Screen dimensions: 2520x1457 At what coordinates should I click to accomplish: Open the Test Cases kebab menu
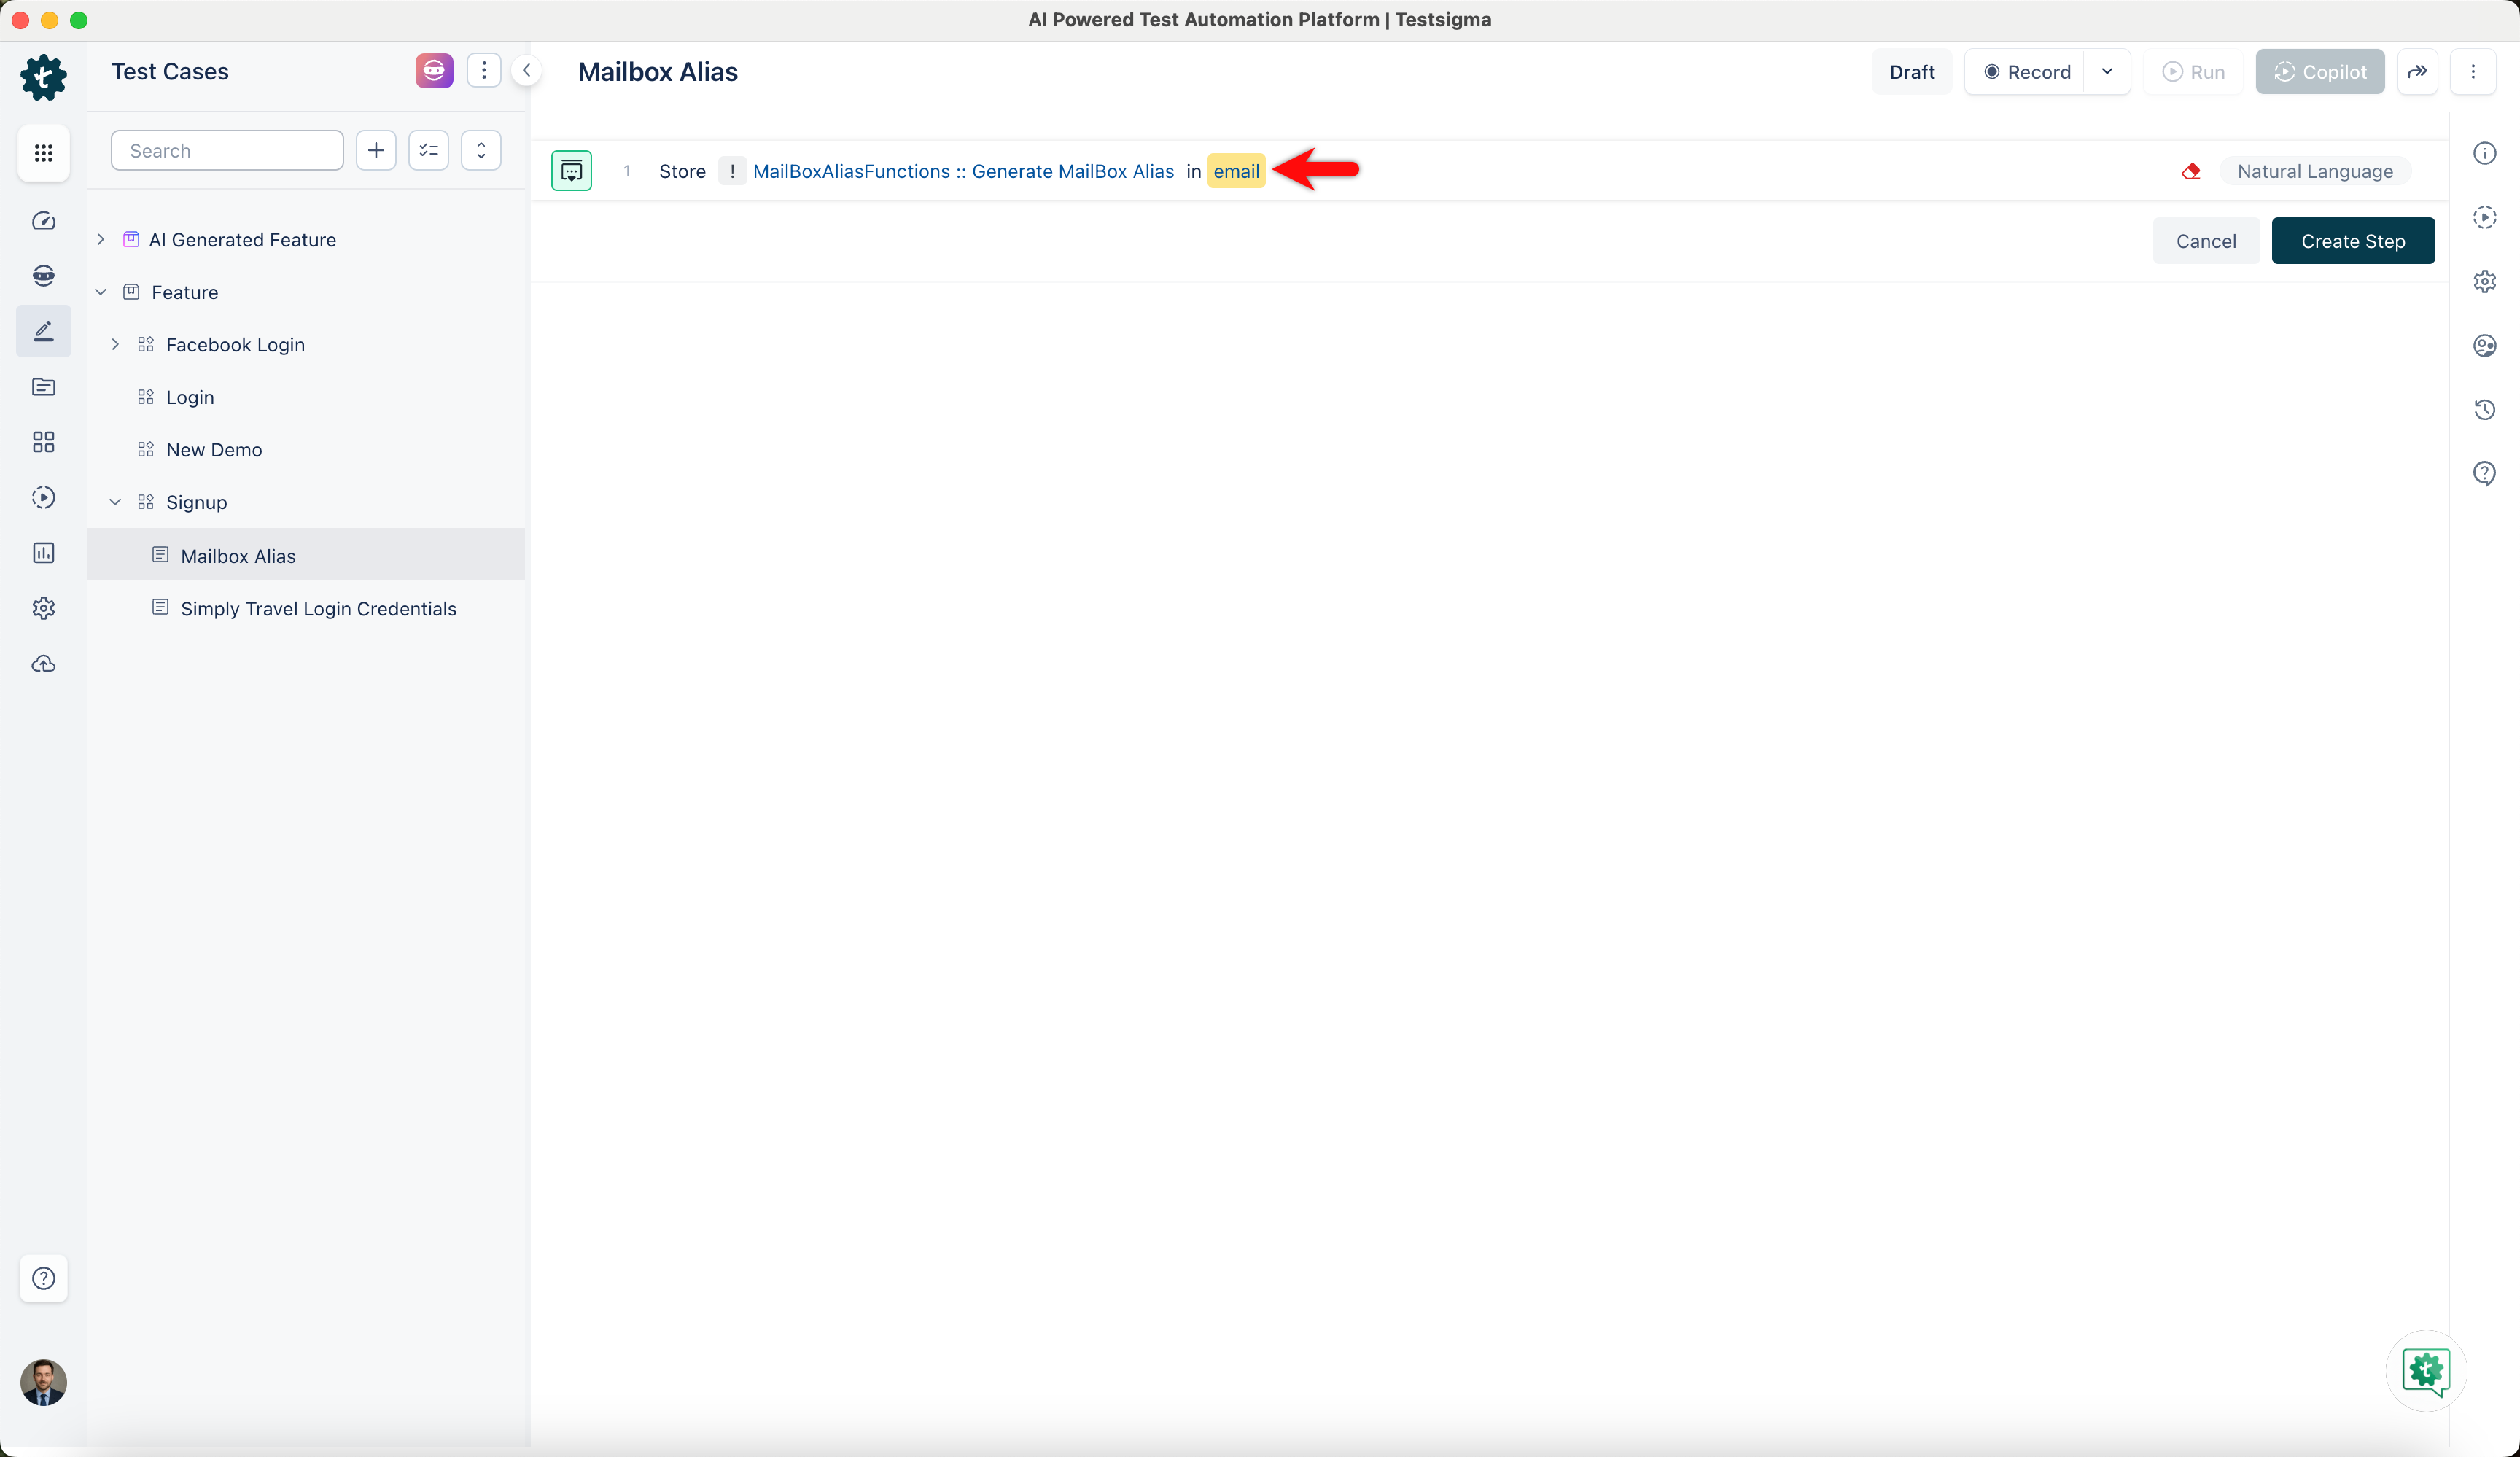point(484,71)
